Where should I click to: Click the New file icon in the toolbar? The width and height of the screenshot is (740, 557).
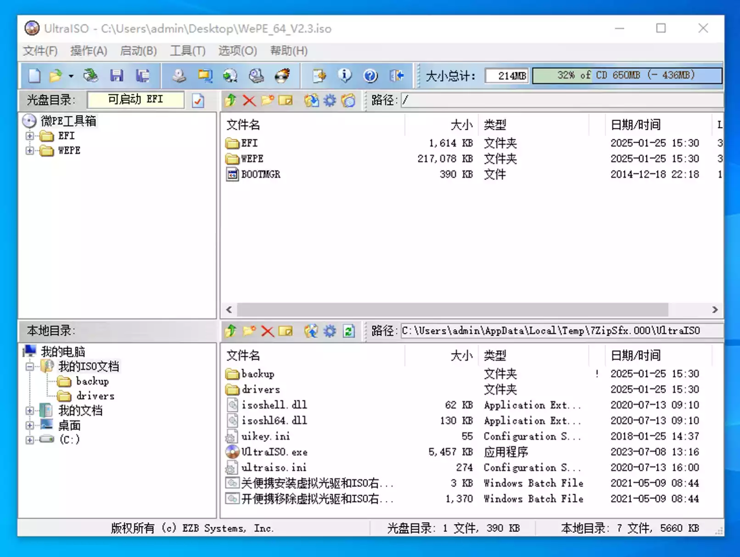(x=34, y=76)
